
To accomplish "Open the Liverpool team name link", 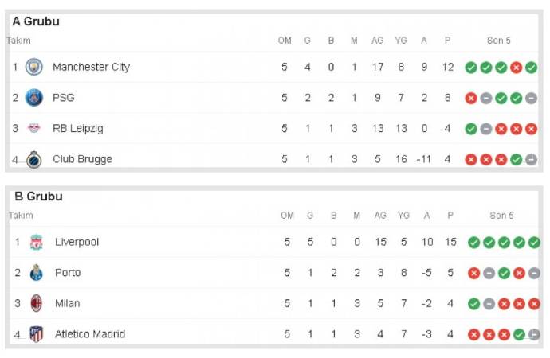I will [x=77, y=242].
